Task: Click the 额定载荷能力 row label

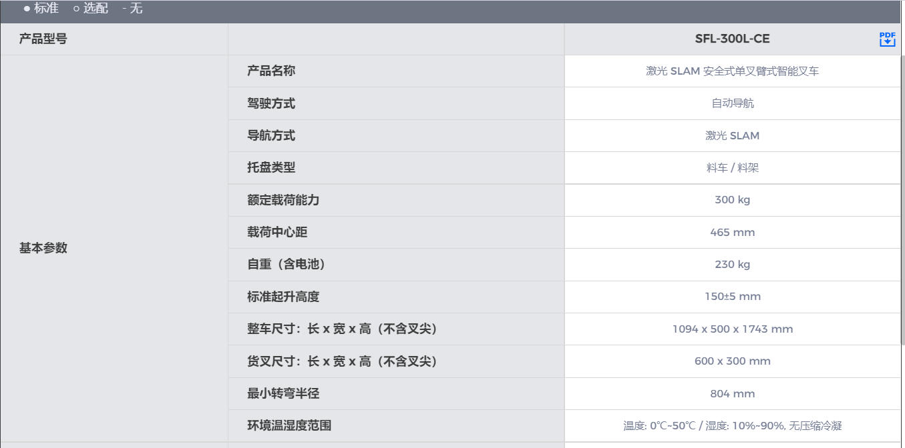Action: pyautogui.click(x=283, y=200)
